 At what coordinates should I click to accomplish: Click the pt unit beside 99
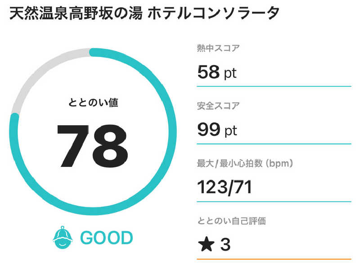[230, 131]
